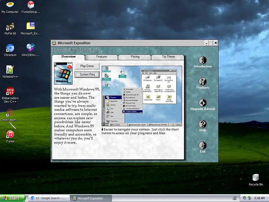Viewport: 269px width, 202px height.
Task: Click the on-screen keyboard tray icon
Action: pyautogui.click(x=235, y=198)
